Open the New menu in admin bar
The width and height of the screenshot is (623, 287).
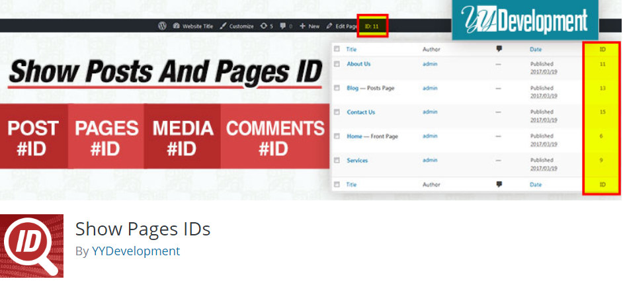310,26
